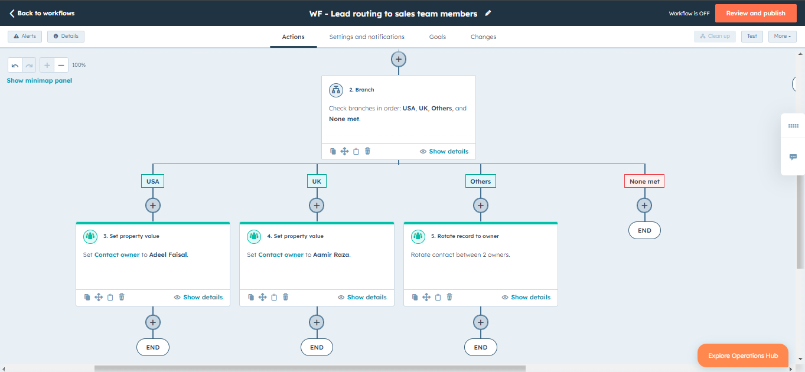Viewport: 805px width, 372px height.
Task: Delete the Rotate record to owner action
Action: click(x=449, y=297)
